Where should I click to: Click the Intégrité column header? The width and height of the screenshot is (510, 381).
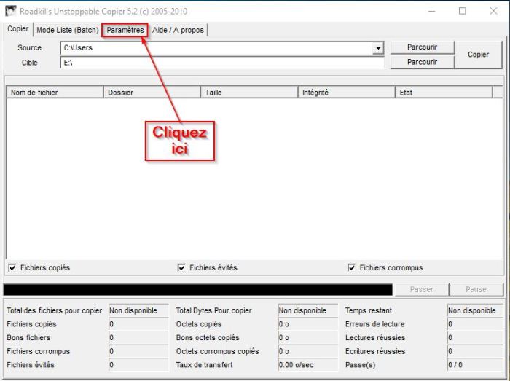click(347, 93)
